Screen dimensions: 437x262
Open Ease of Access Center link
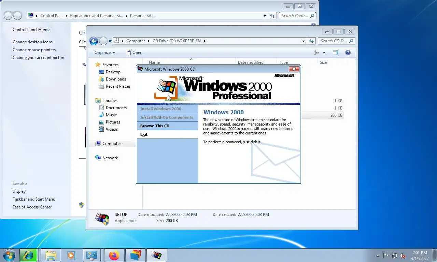pyautogui.click(x=32, y=207)
